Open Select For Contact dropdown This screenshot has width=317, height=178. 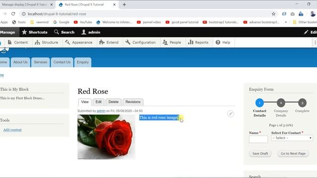[292, 138]
